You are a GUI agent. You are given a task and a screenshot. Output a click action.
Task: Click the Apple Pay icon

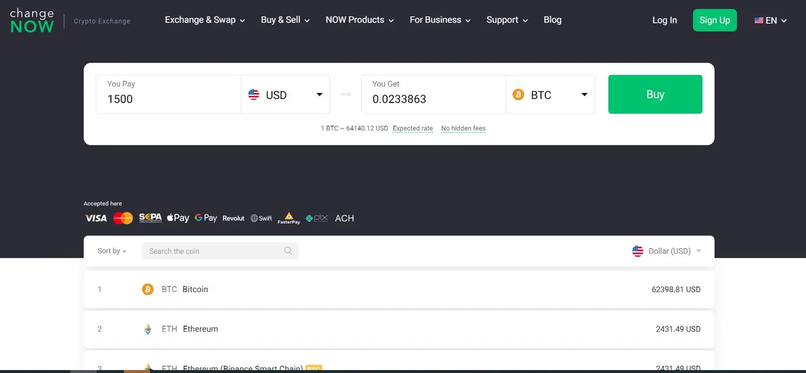point(178,218)
